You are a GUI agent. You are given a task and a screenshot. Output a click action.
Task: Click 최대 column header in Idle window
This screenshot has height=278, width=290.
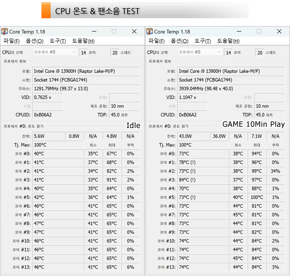(111, 145)
